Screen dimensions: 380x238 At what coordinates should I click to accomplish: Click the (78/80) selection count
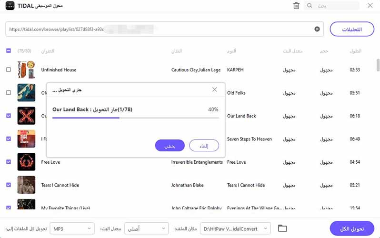[24, 51]
